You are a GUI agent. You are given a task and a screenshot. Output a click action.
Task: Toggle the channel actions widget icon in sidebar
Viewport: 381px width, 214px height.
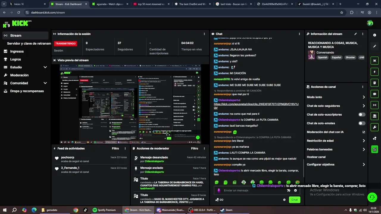374,116
